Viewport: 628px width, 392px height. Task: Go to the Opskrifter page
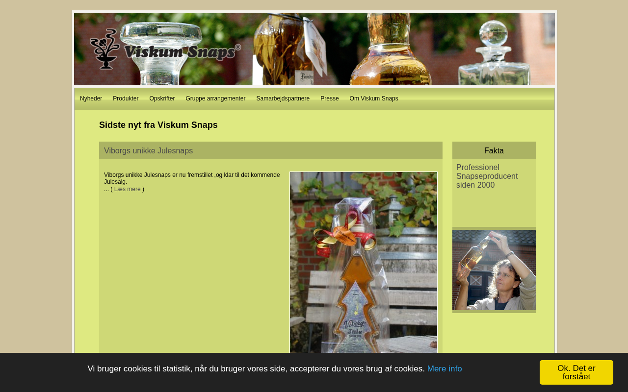pos(162,98)
